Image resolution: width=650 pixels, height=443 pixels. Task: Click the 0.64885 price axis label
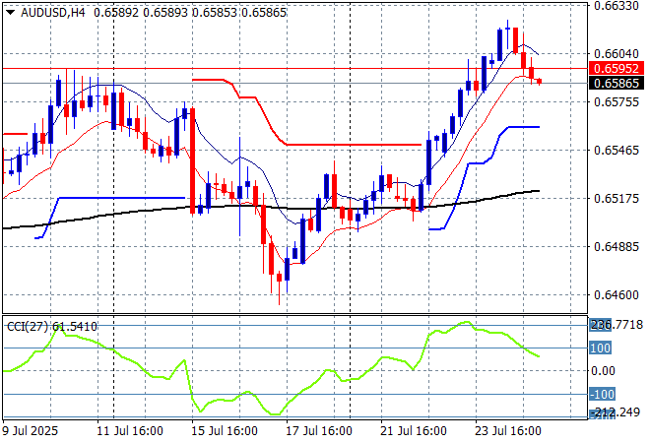point(617,246)
